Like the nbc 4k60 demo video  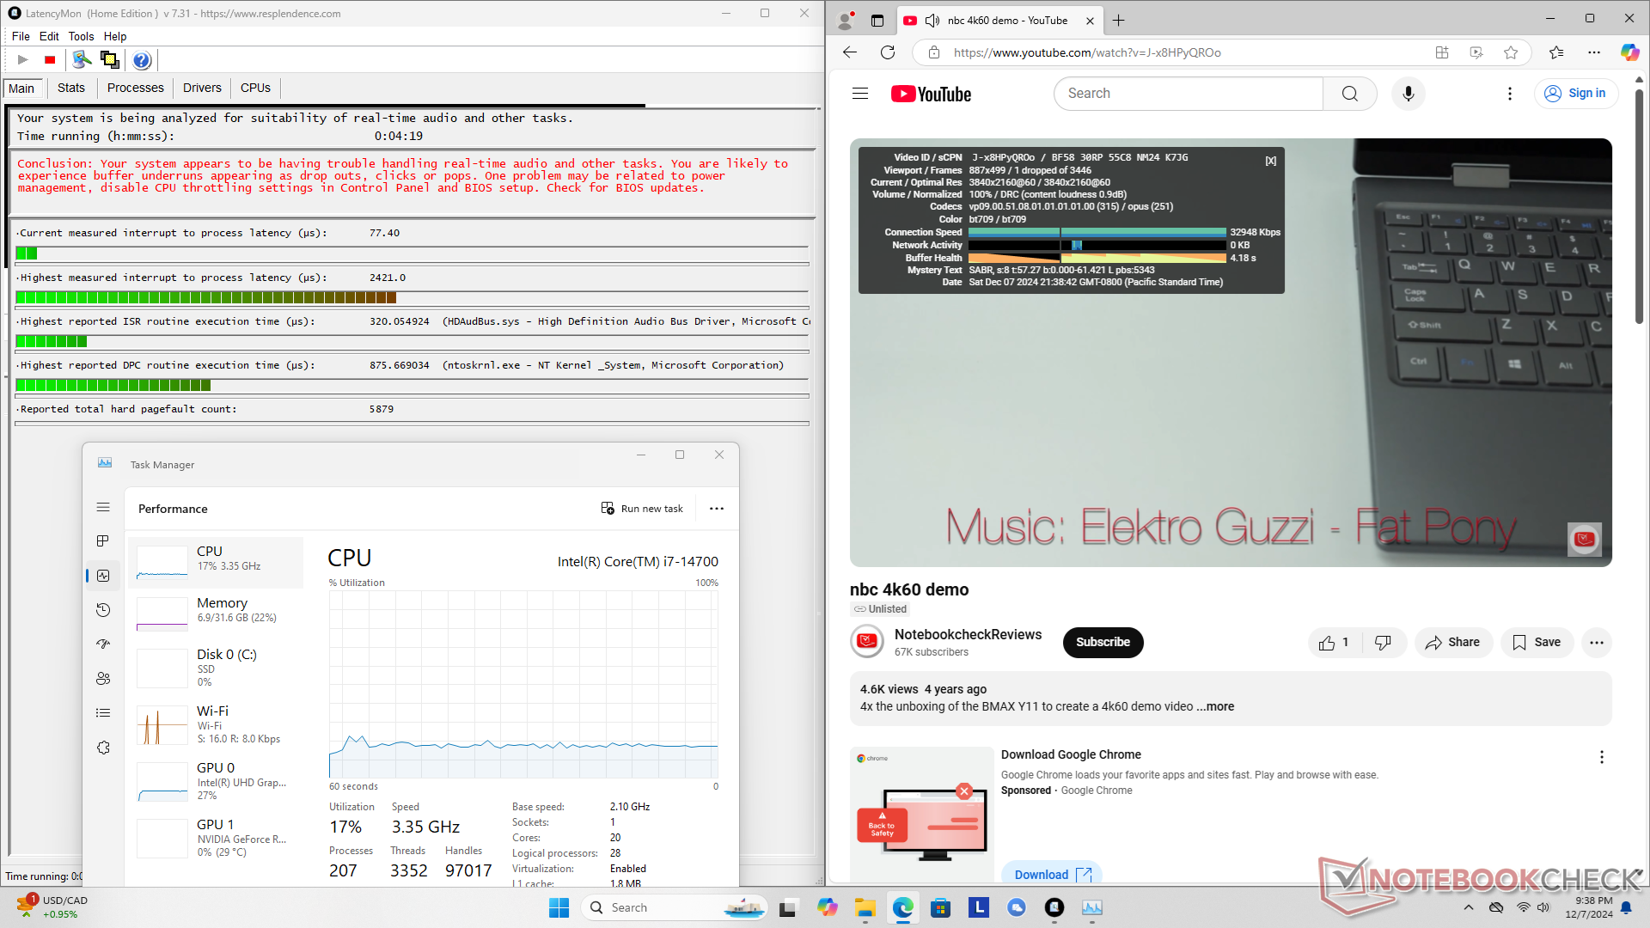click(x=1334, y=643)
